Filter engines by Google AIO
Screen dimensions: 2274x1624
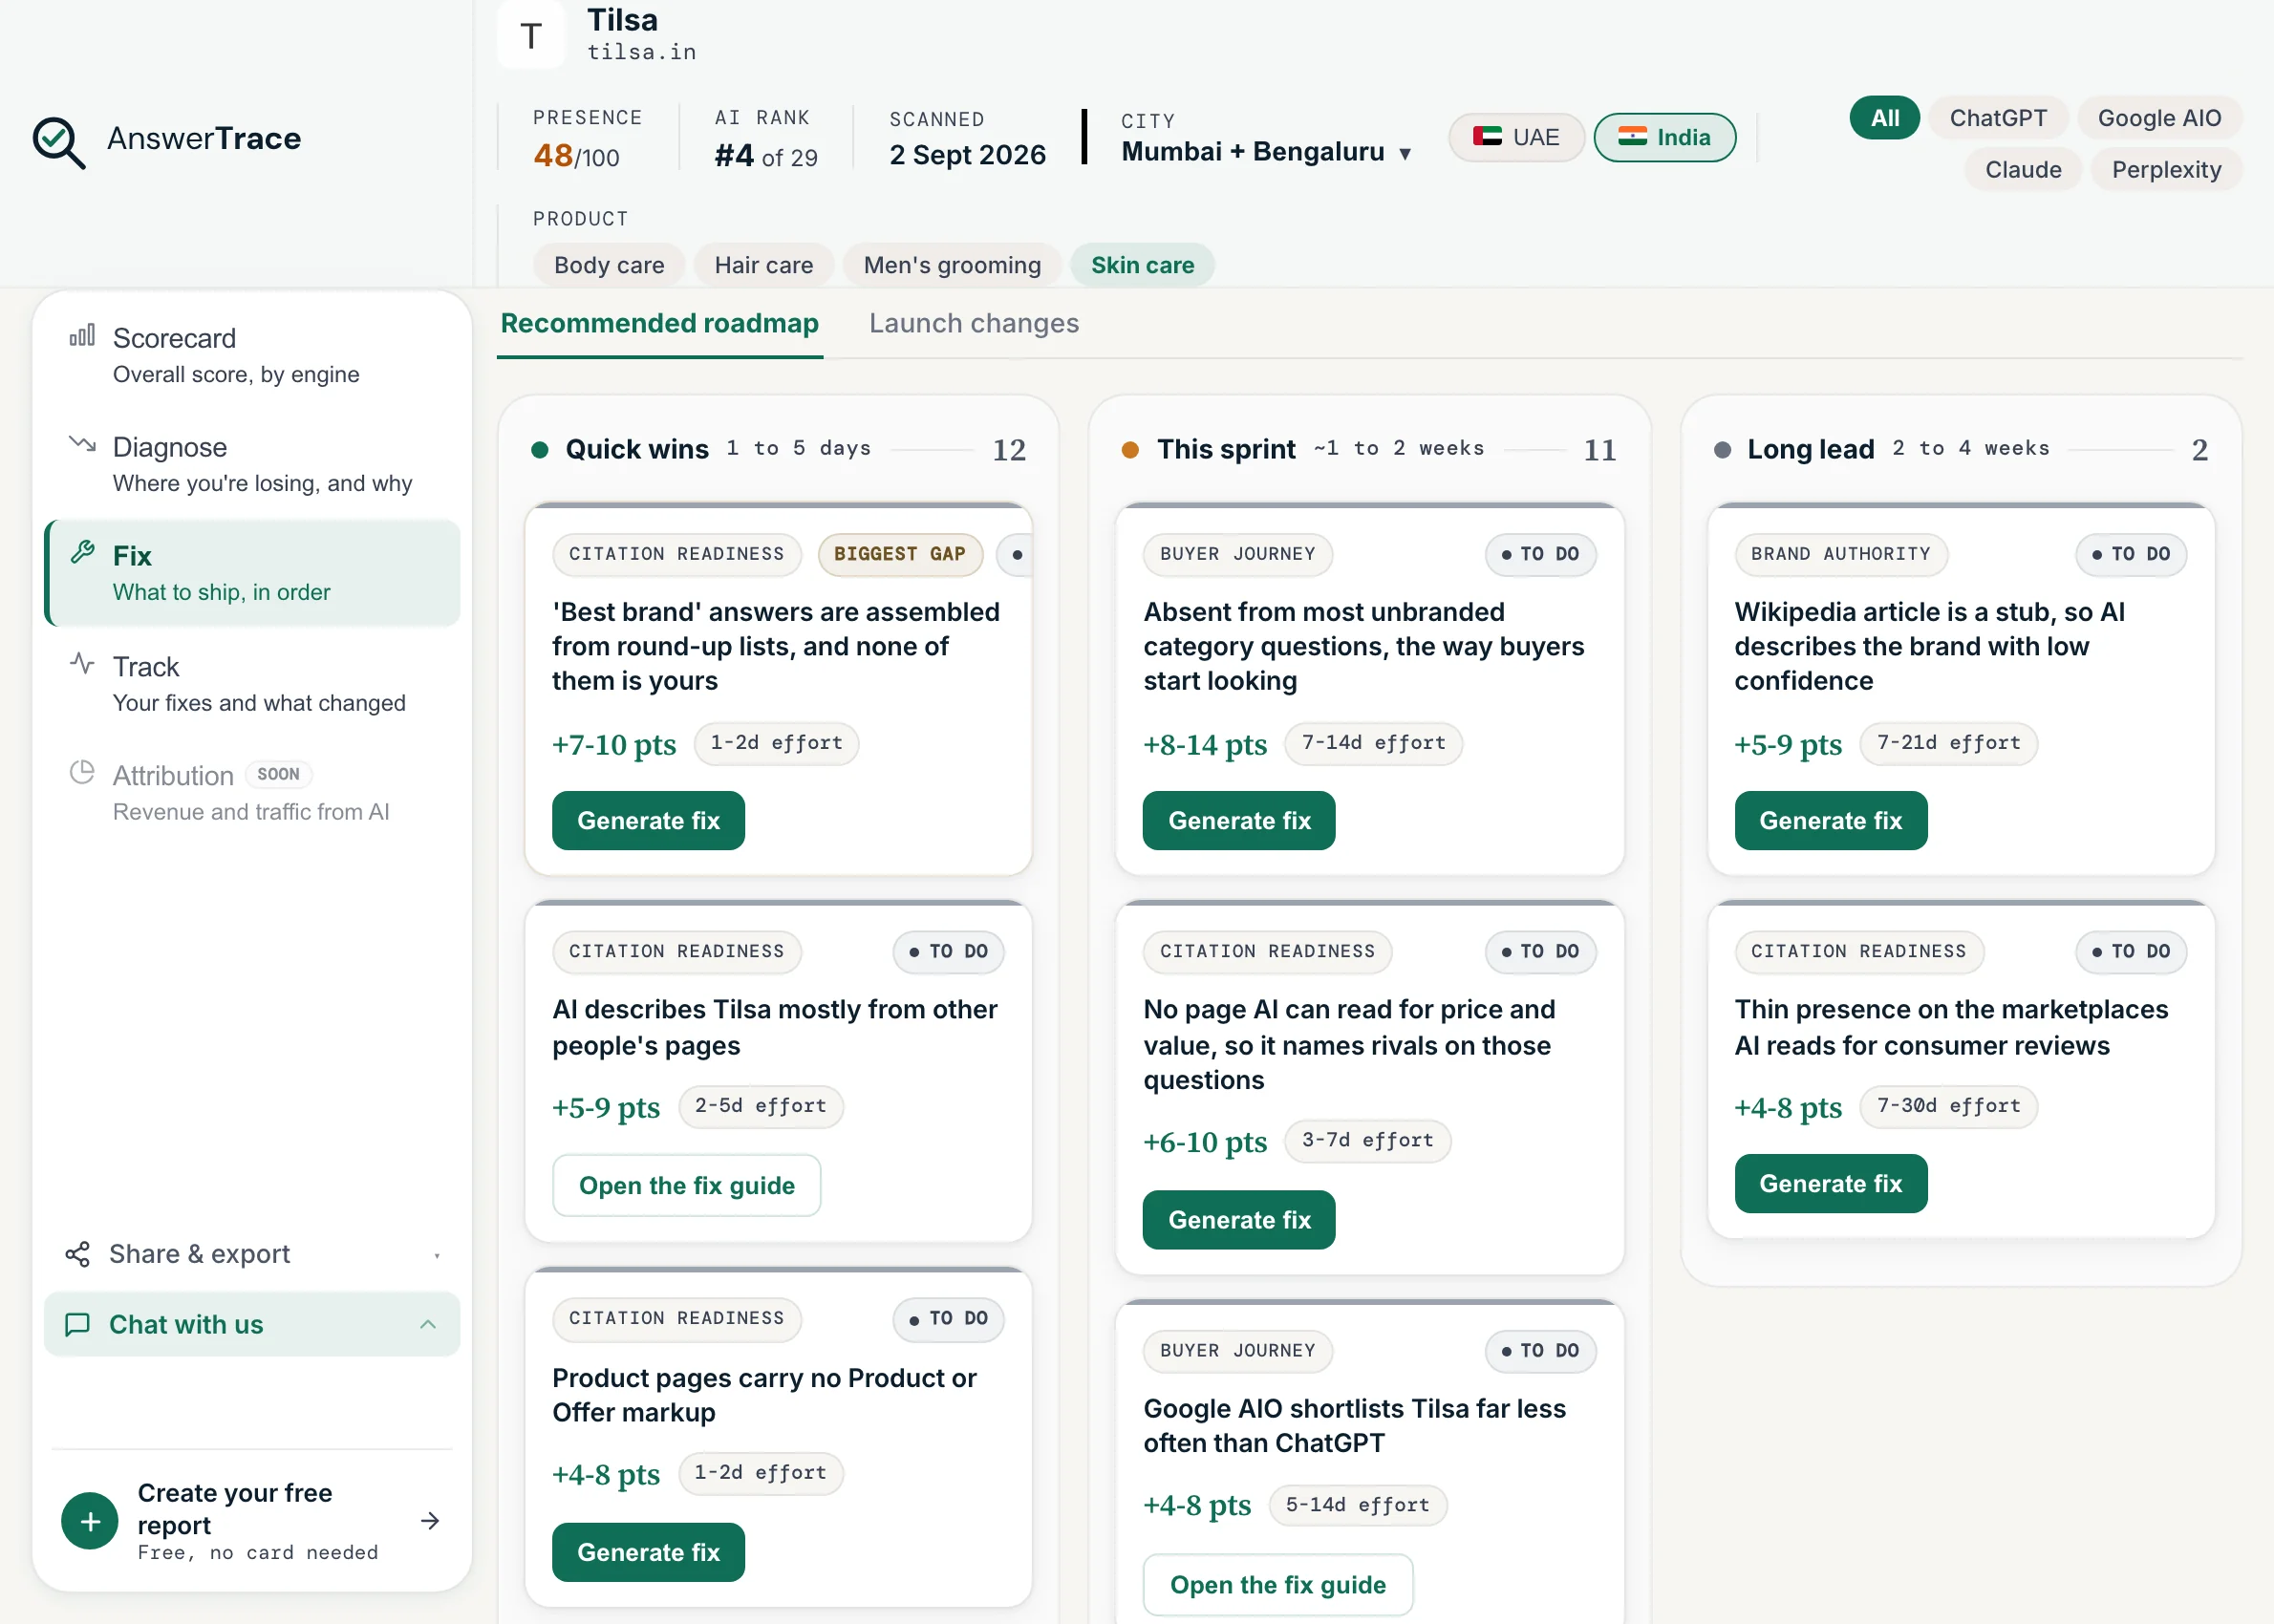tap(2159, 118)
